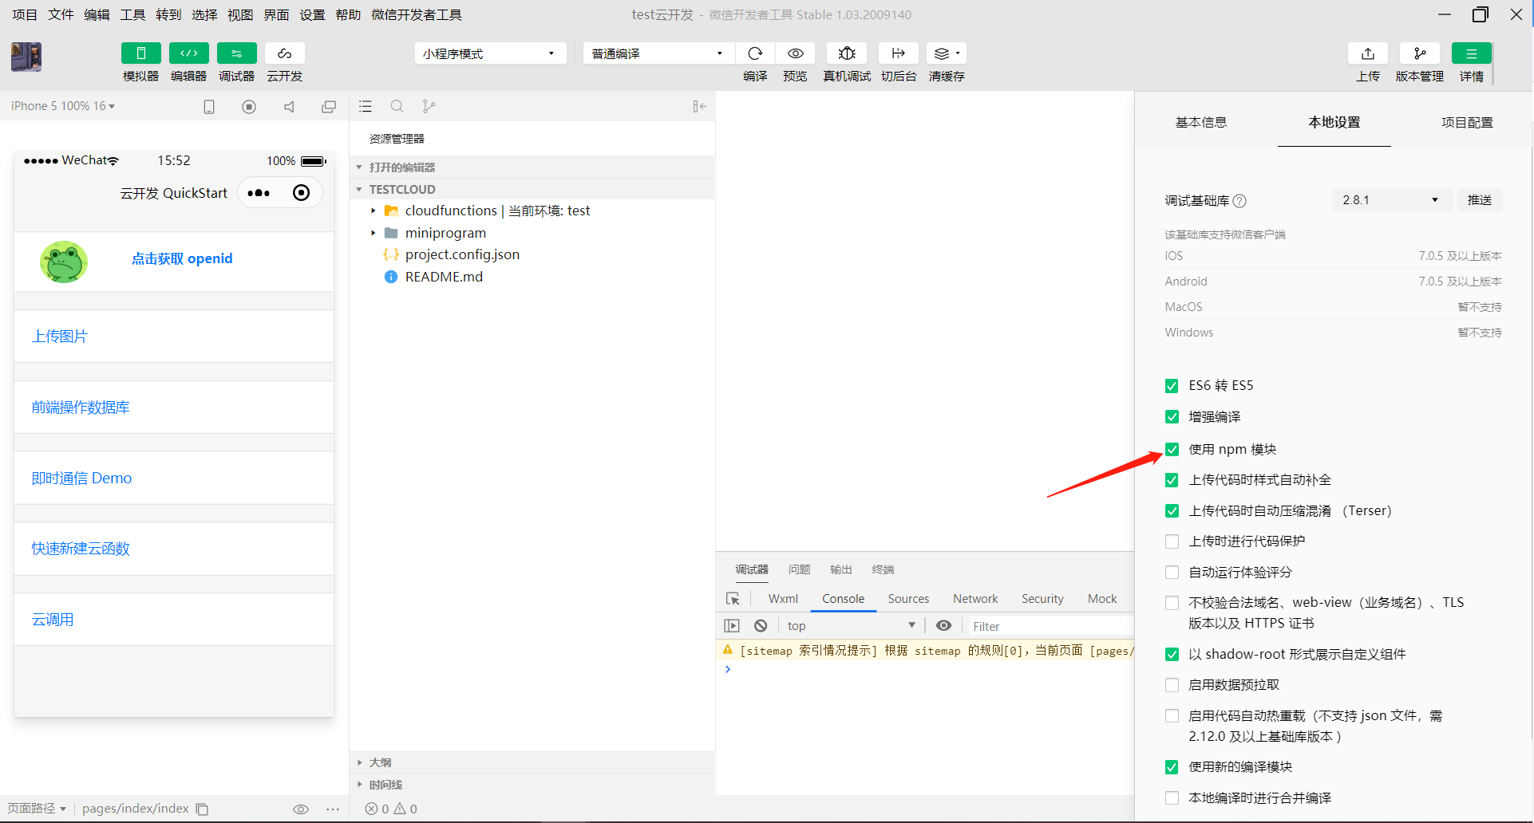Open the cloud development (云开发) console
Image resolution: width=1534 pixels, height=823 pixels.
(x=284, y=53)
